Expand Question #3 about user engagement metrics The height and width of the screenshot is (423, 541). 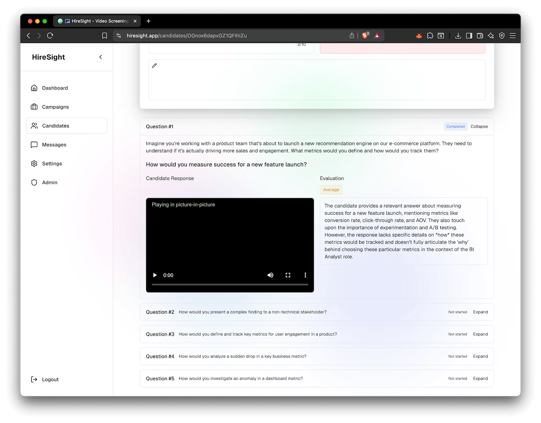(480, 334)
